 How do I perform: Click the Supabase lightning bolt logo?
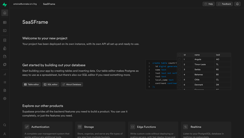click(x=5, y=5)
